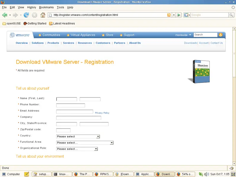Open the Edit menu
Viewport: 236px width, 177px height.
[12, 7]
